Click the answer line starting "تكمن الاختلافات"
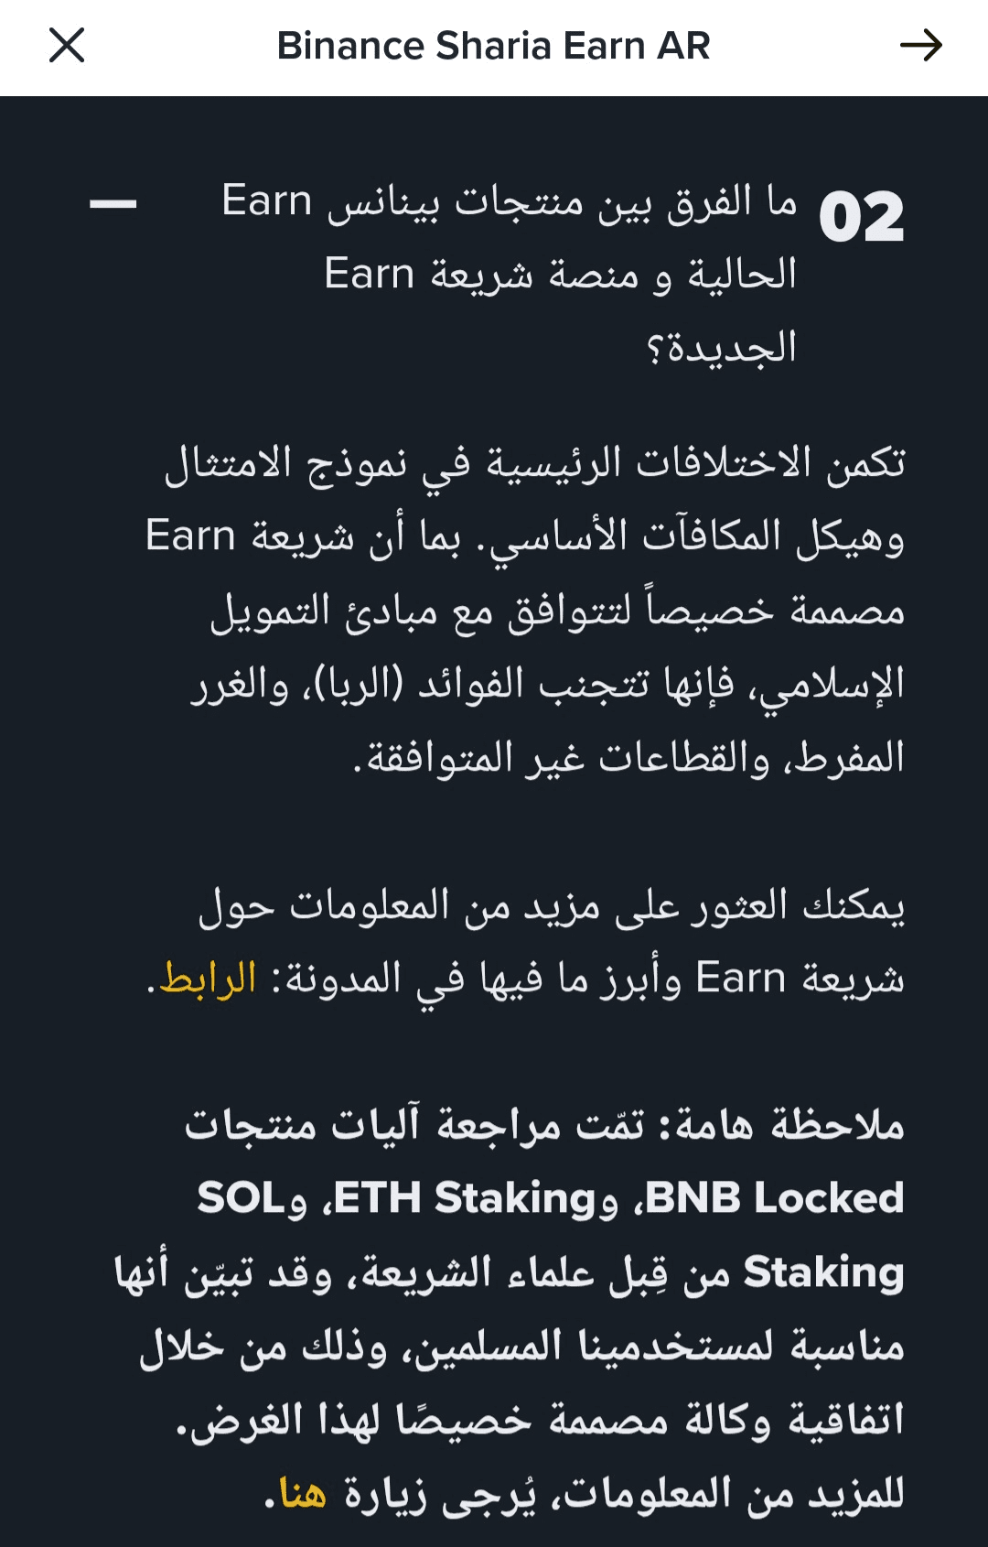 (x=534, y=463)
